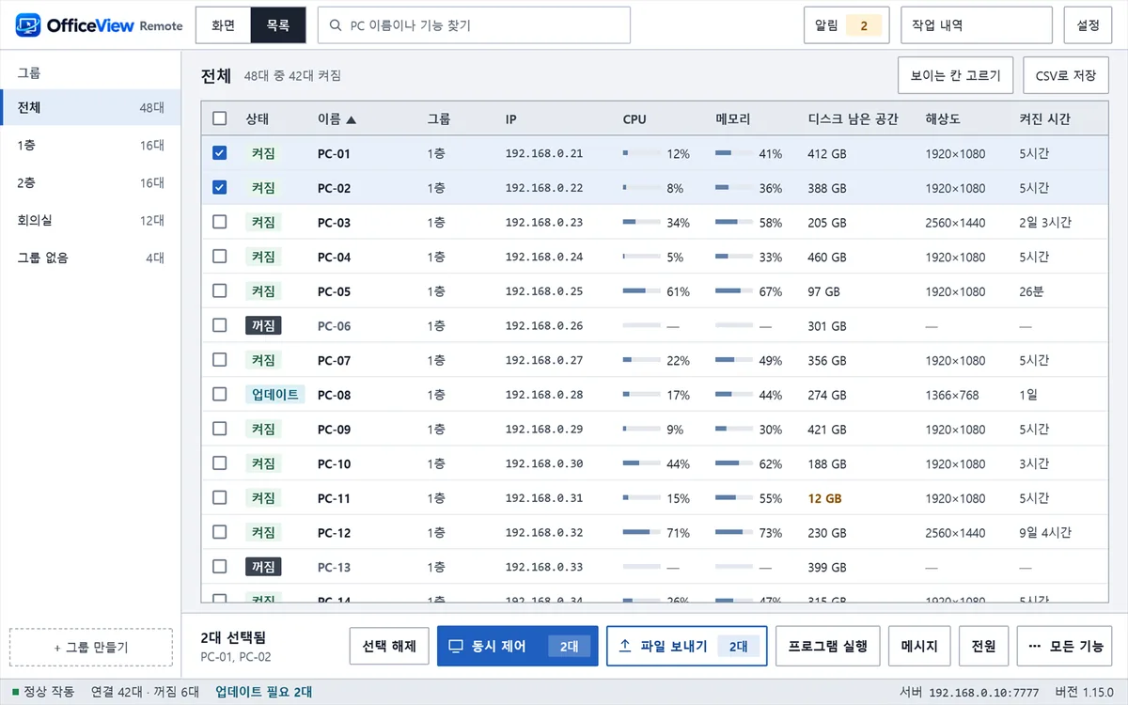Open the 전원 power menu
Image resolution: width=1128 pixels, height=705 pixels.
(x=983, y=647)
